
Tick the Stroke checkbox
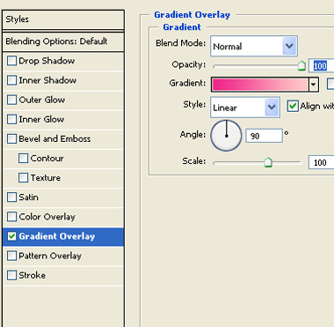[11, 275]
